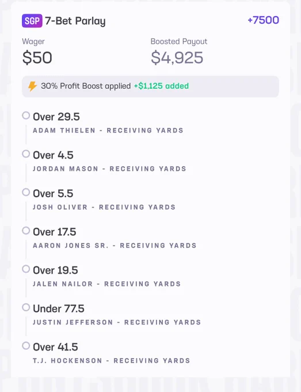Click the orange lightning bolt boost icon

[32, 86]
